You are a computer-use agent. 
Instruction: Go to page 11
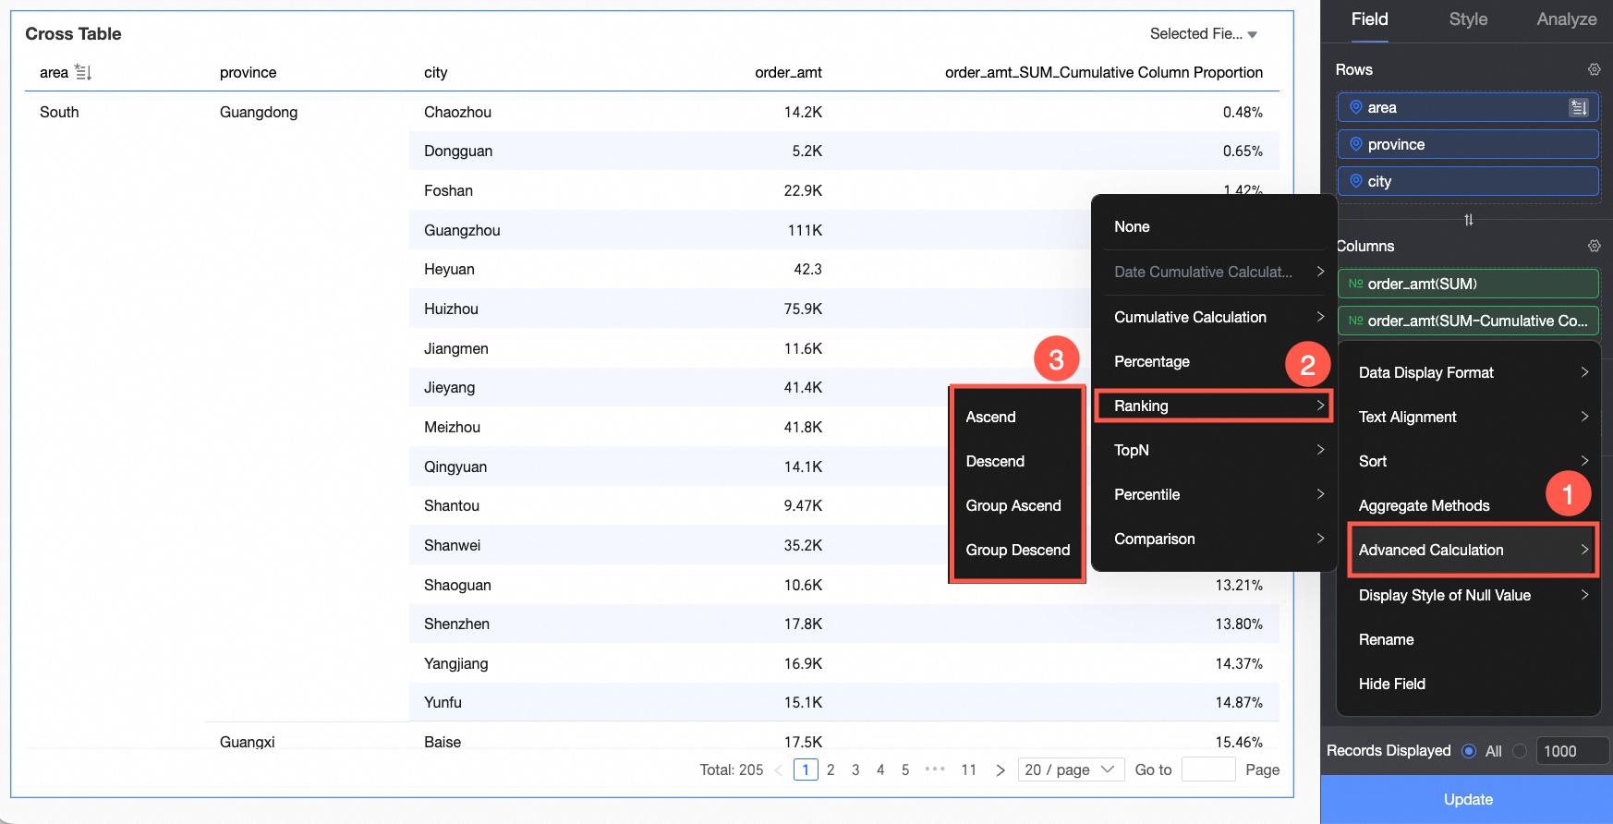[x=968, y=769]
